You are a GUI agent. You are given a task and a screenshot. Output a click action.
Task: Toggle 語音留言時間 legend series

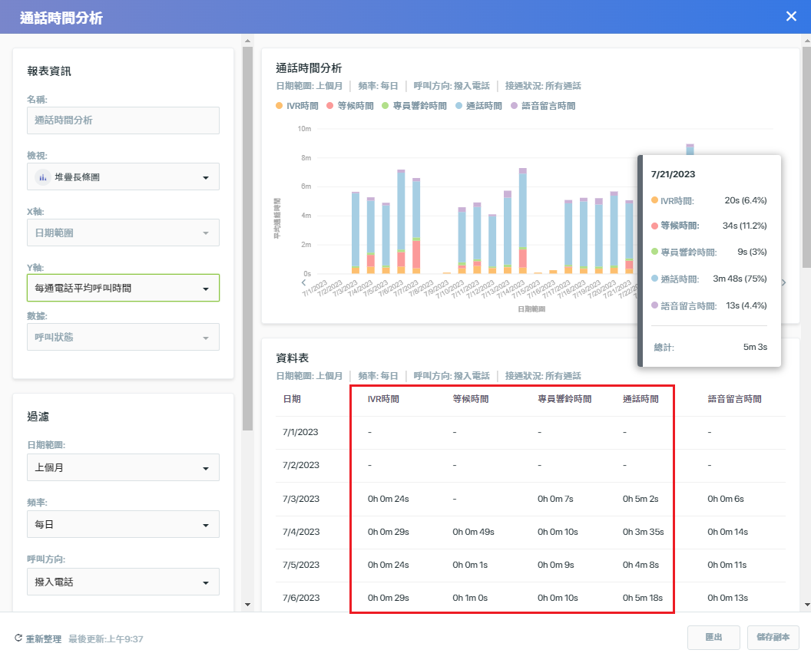543,106
